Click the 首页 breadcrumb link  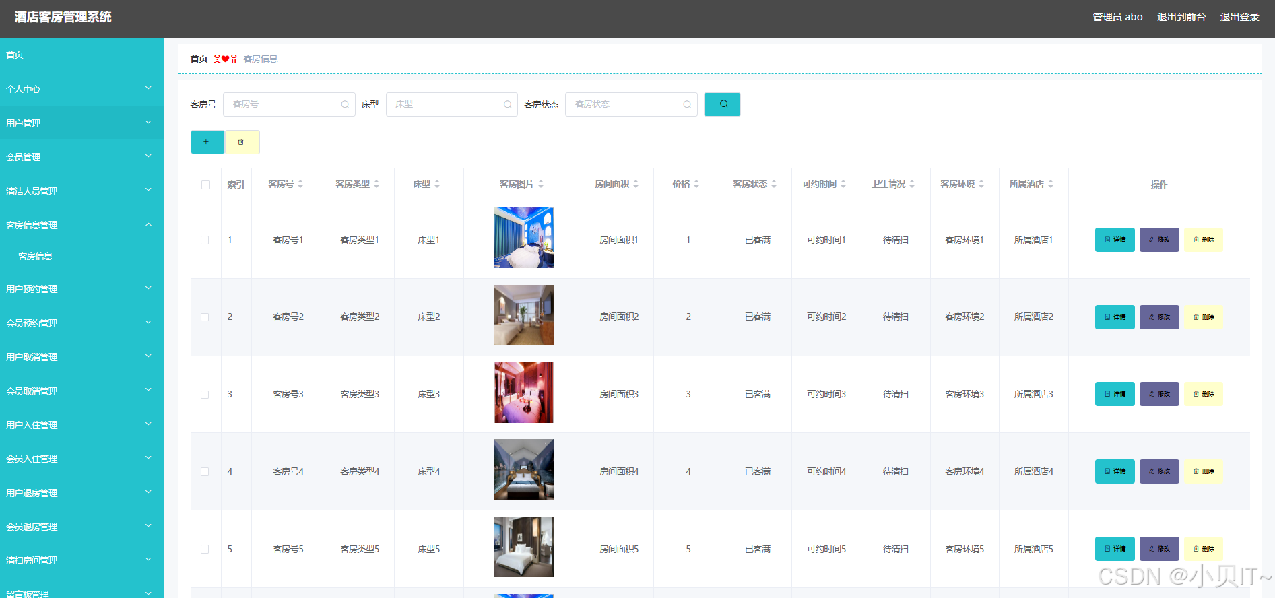tap(199, 59)
